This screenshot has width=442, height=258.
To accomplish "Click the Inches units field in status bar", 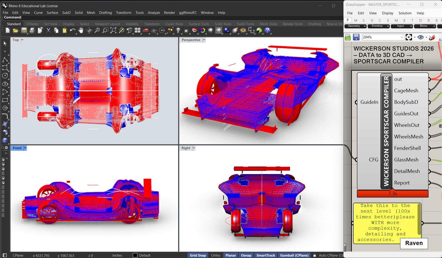I will (117, 255).
